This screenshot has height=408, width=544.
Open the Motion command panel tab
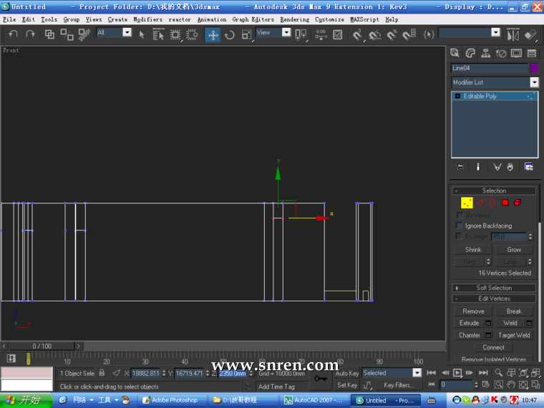point(501,53)
